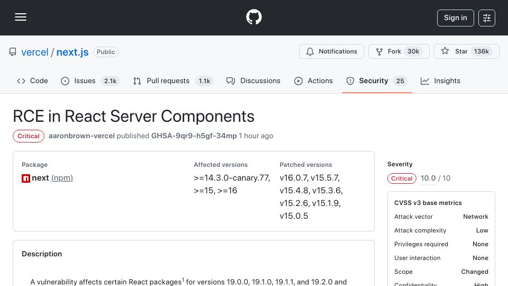Click the Patched versions heading
Viewport: 508px width, 286px height.
(306, 165)
